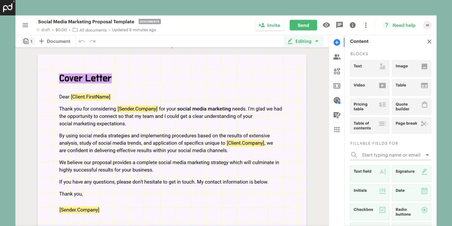Expand the fillable fields recipient dropdown arrow

(x=427, y=155)
